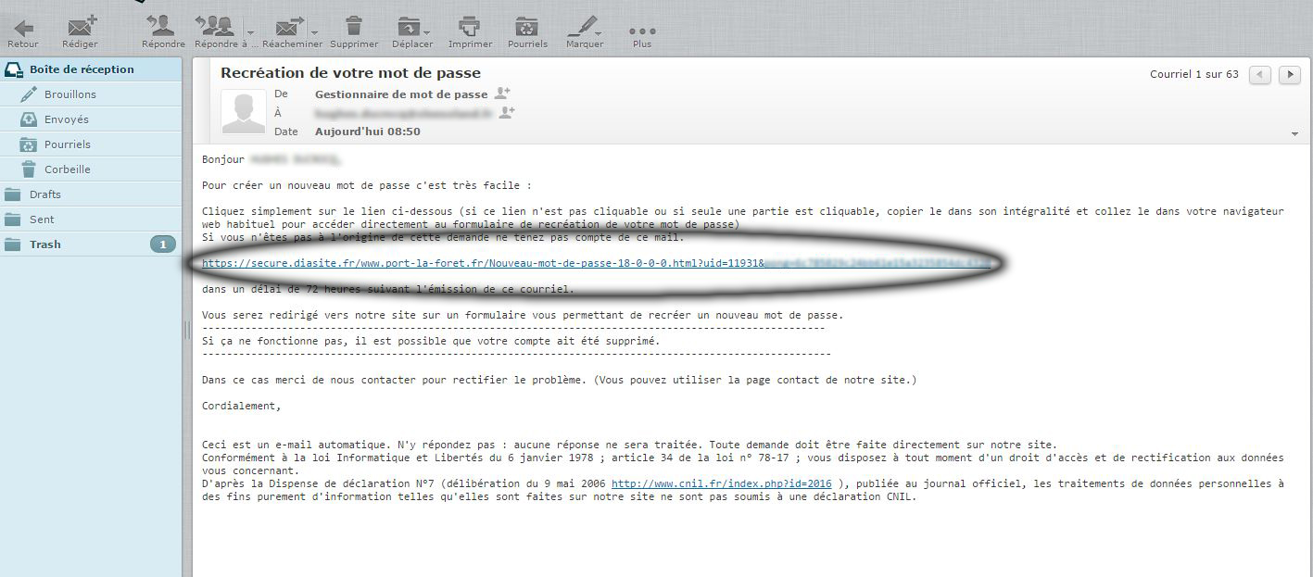Expand message header details arrow

(1294, 134)
